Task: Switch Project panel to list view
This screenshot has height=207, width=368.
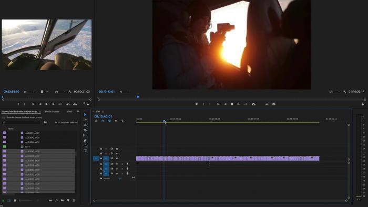Action: point(9,200)
